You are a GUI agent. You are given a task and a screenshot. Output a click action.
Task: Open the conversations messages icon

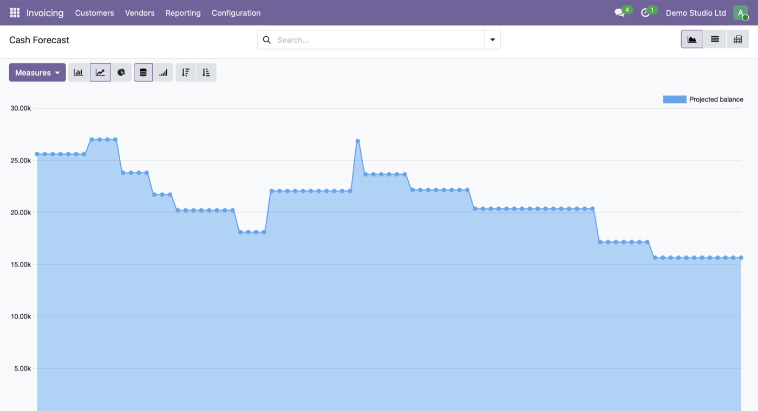619,12
